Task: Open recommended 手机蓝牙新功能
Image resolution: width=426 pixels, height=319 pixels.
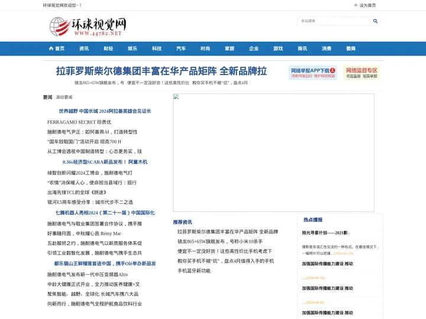Action: (194, 271)
